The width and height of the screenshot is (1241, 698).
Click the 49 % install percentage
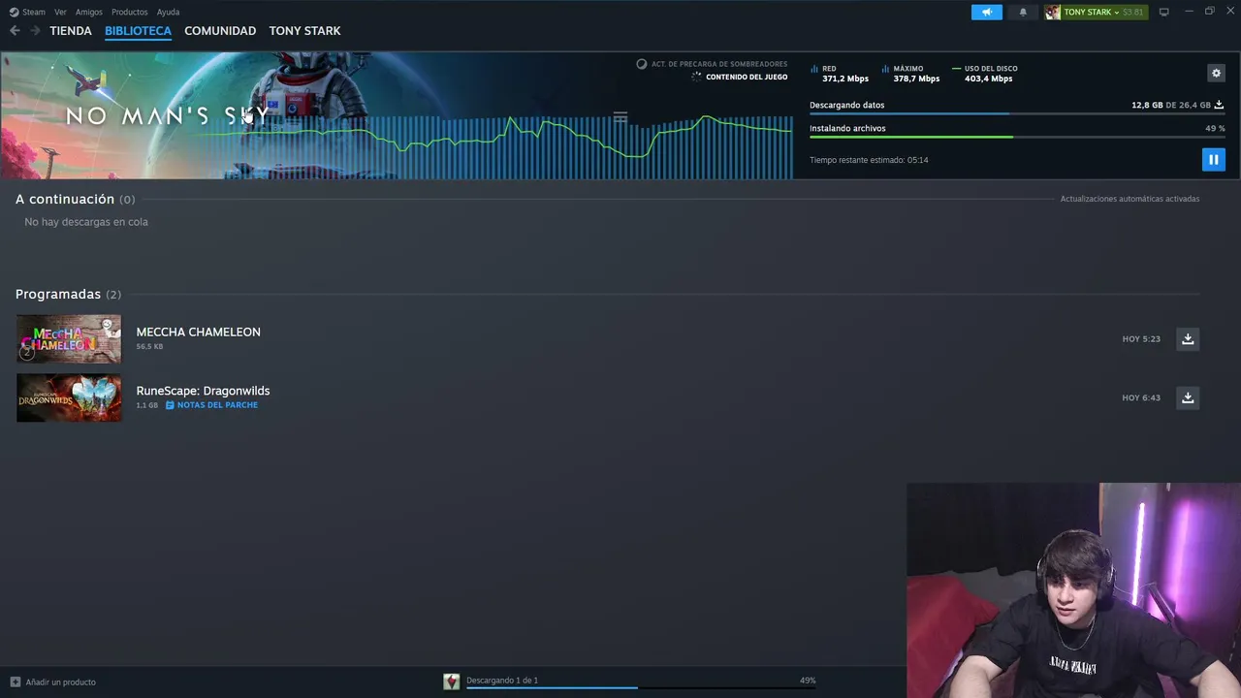pos(1215,128)
